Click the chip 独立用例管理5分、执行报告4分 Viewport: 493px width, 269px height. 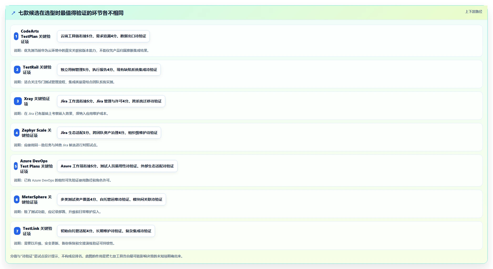(x=109, y=70)
